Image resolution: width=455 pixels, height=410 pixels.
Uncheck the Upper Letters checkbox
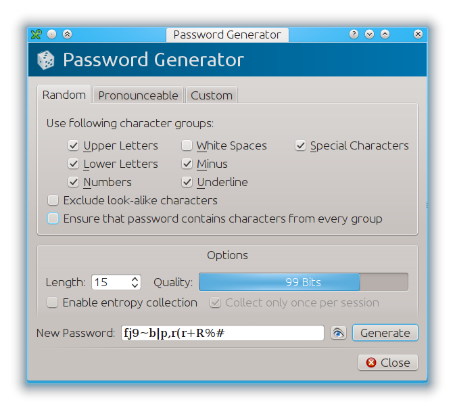(x=74, y=145)
